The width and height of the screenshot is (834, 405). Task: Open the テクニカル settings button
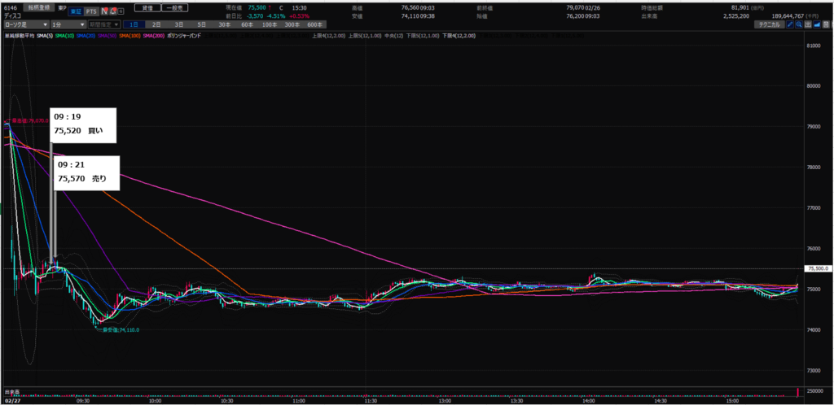770,26
